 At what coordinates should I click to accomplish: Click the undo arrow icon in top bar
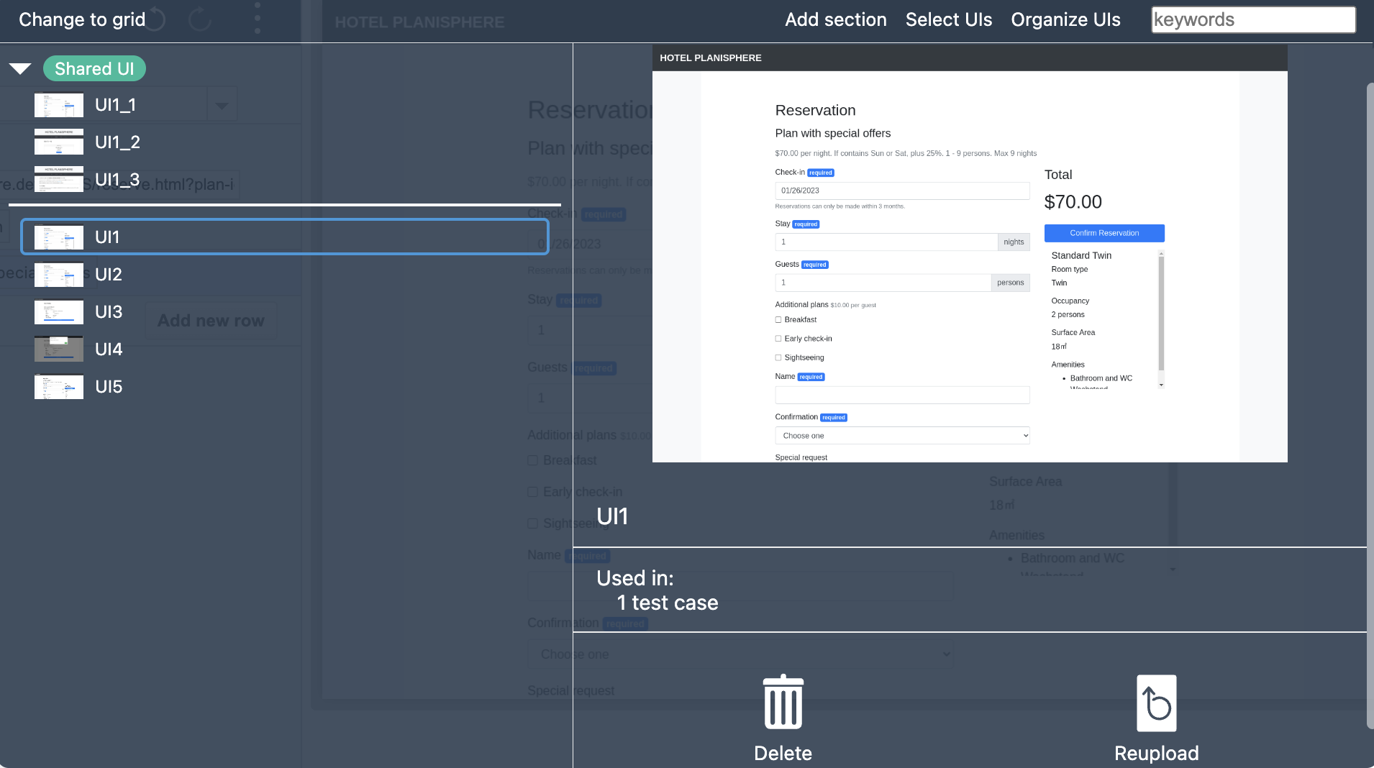pyautogui.click(x=156, y=19)
